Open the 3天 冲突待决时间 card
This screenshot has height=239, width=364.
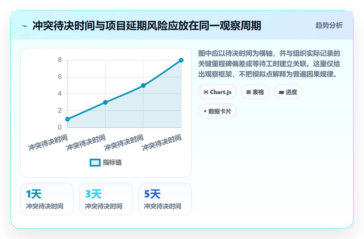click(106, 199)
